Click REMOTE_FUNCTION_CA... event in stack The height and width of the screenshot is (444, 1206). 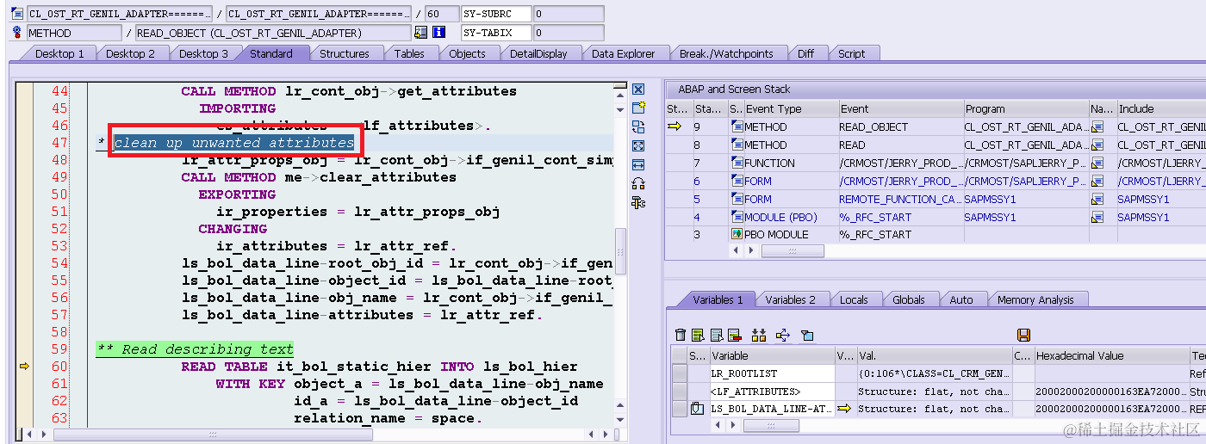click(900, 200)
